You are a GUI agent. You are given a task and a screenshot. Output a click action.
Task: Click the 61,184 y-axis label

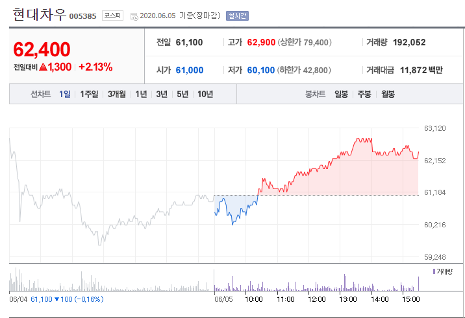coord(434,192)
